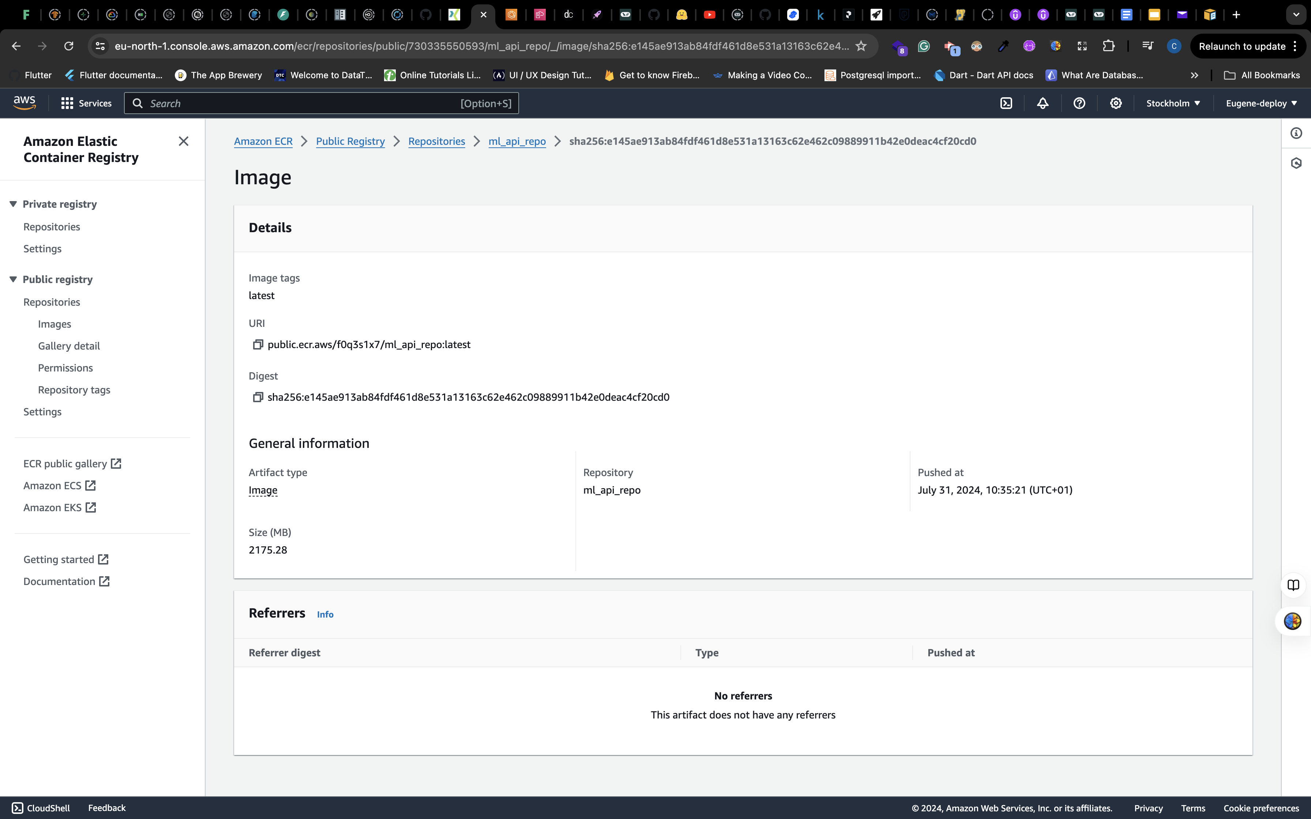
Task: Open the Stockholm region dropdown
Action: pyautogui.click(x=1173, y=103)
